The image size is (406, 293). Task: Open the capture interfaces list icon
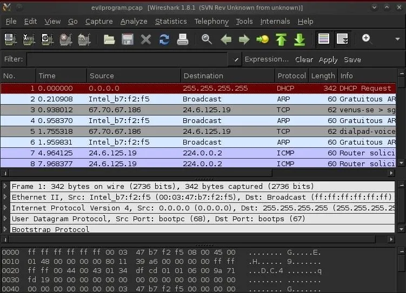point(11,39)
